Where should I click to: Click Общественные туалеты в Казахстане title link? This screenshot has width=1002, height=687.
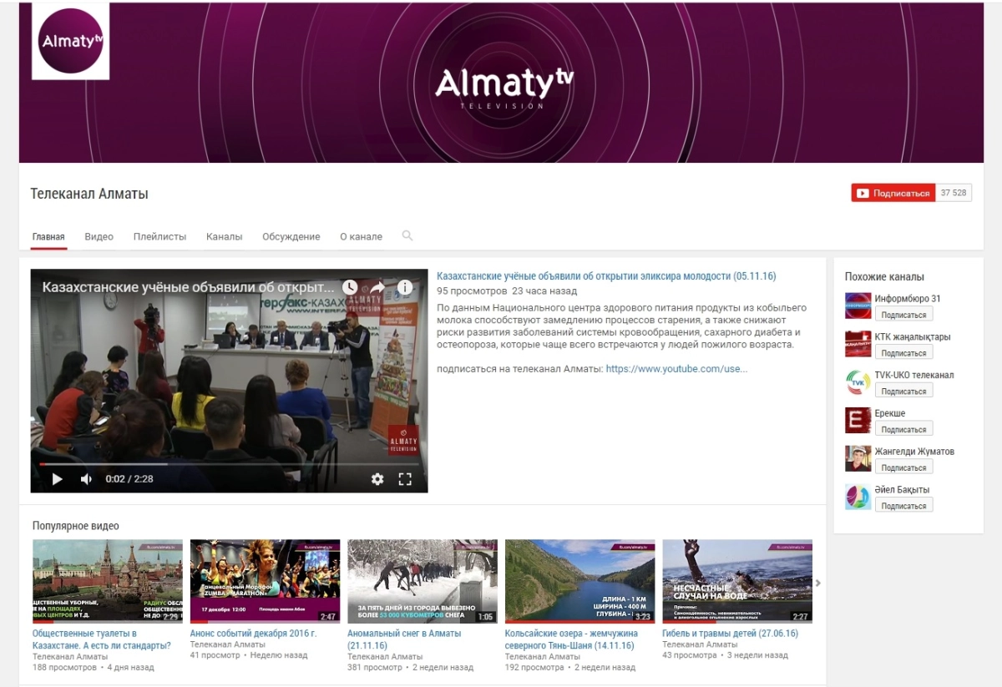[x=101, y=639]
